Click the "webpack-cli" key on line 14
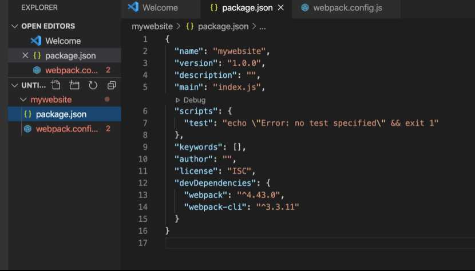Viewport: 475px width, 271px height. point(215,207)
